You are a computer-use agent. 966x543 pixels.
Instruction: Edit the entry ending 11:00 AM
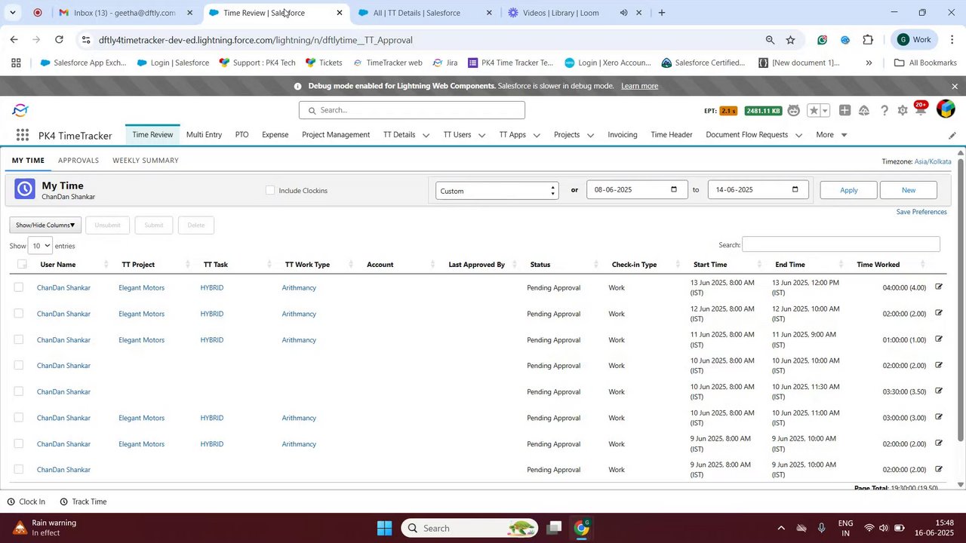[x=939, y=417]
